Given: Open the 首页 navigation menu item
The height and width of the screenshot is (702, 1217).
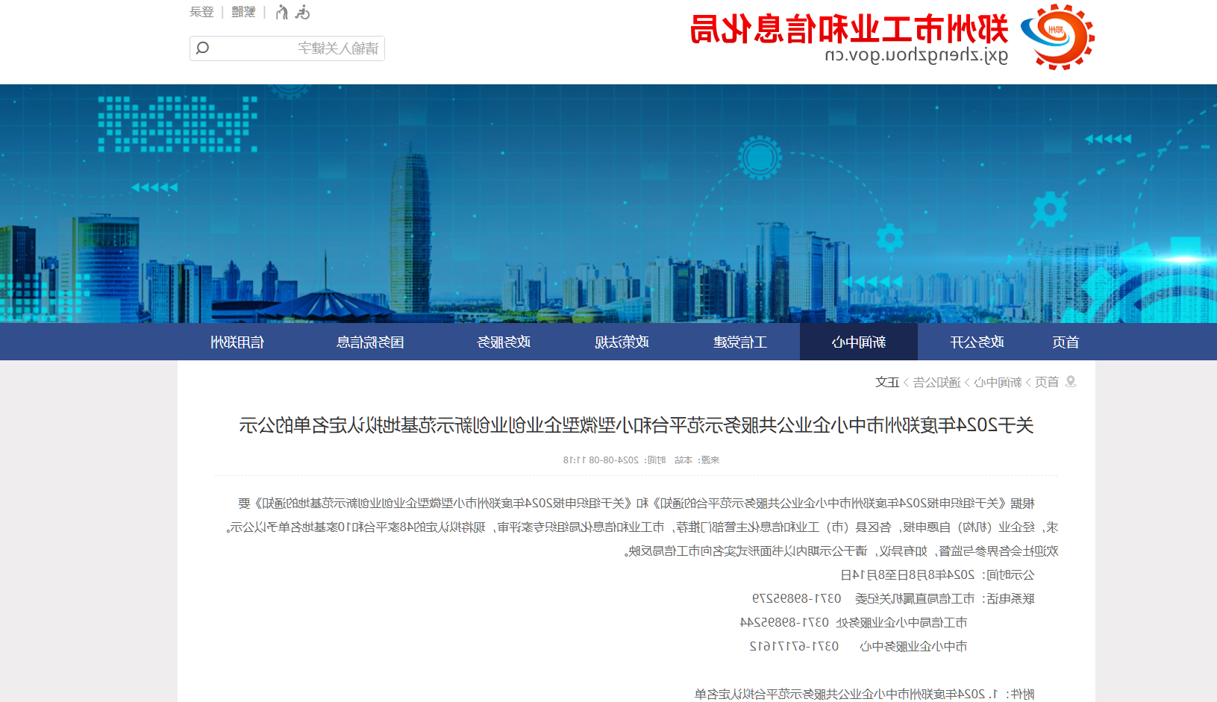Looking at the screenshot, I should [x=1066, y=342].
